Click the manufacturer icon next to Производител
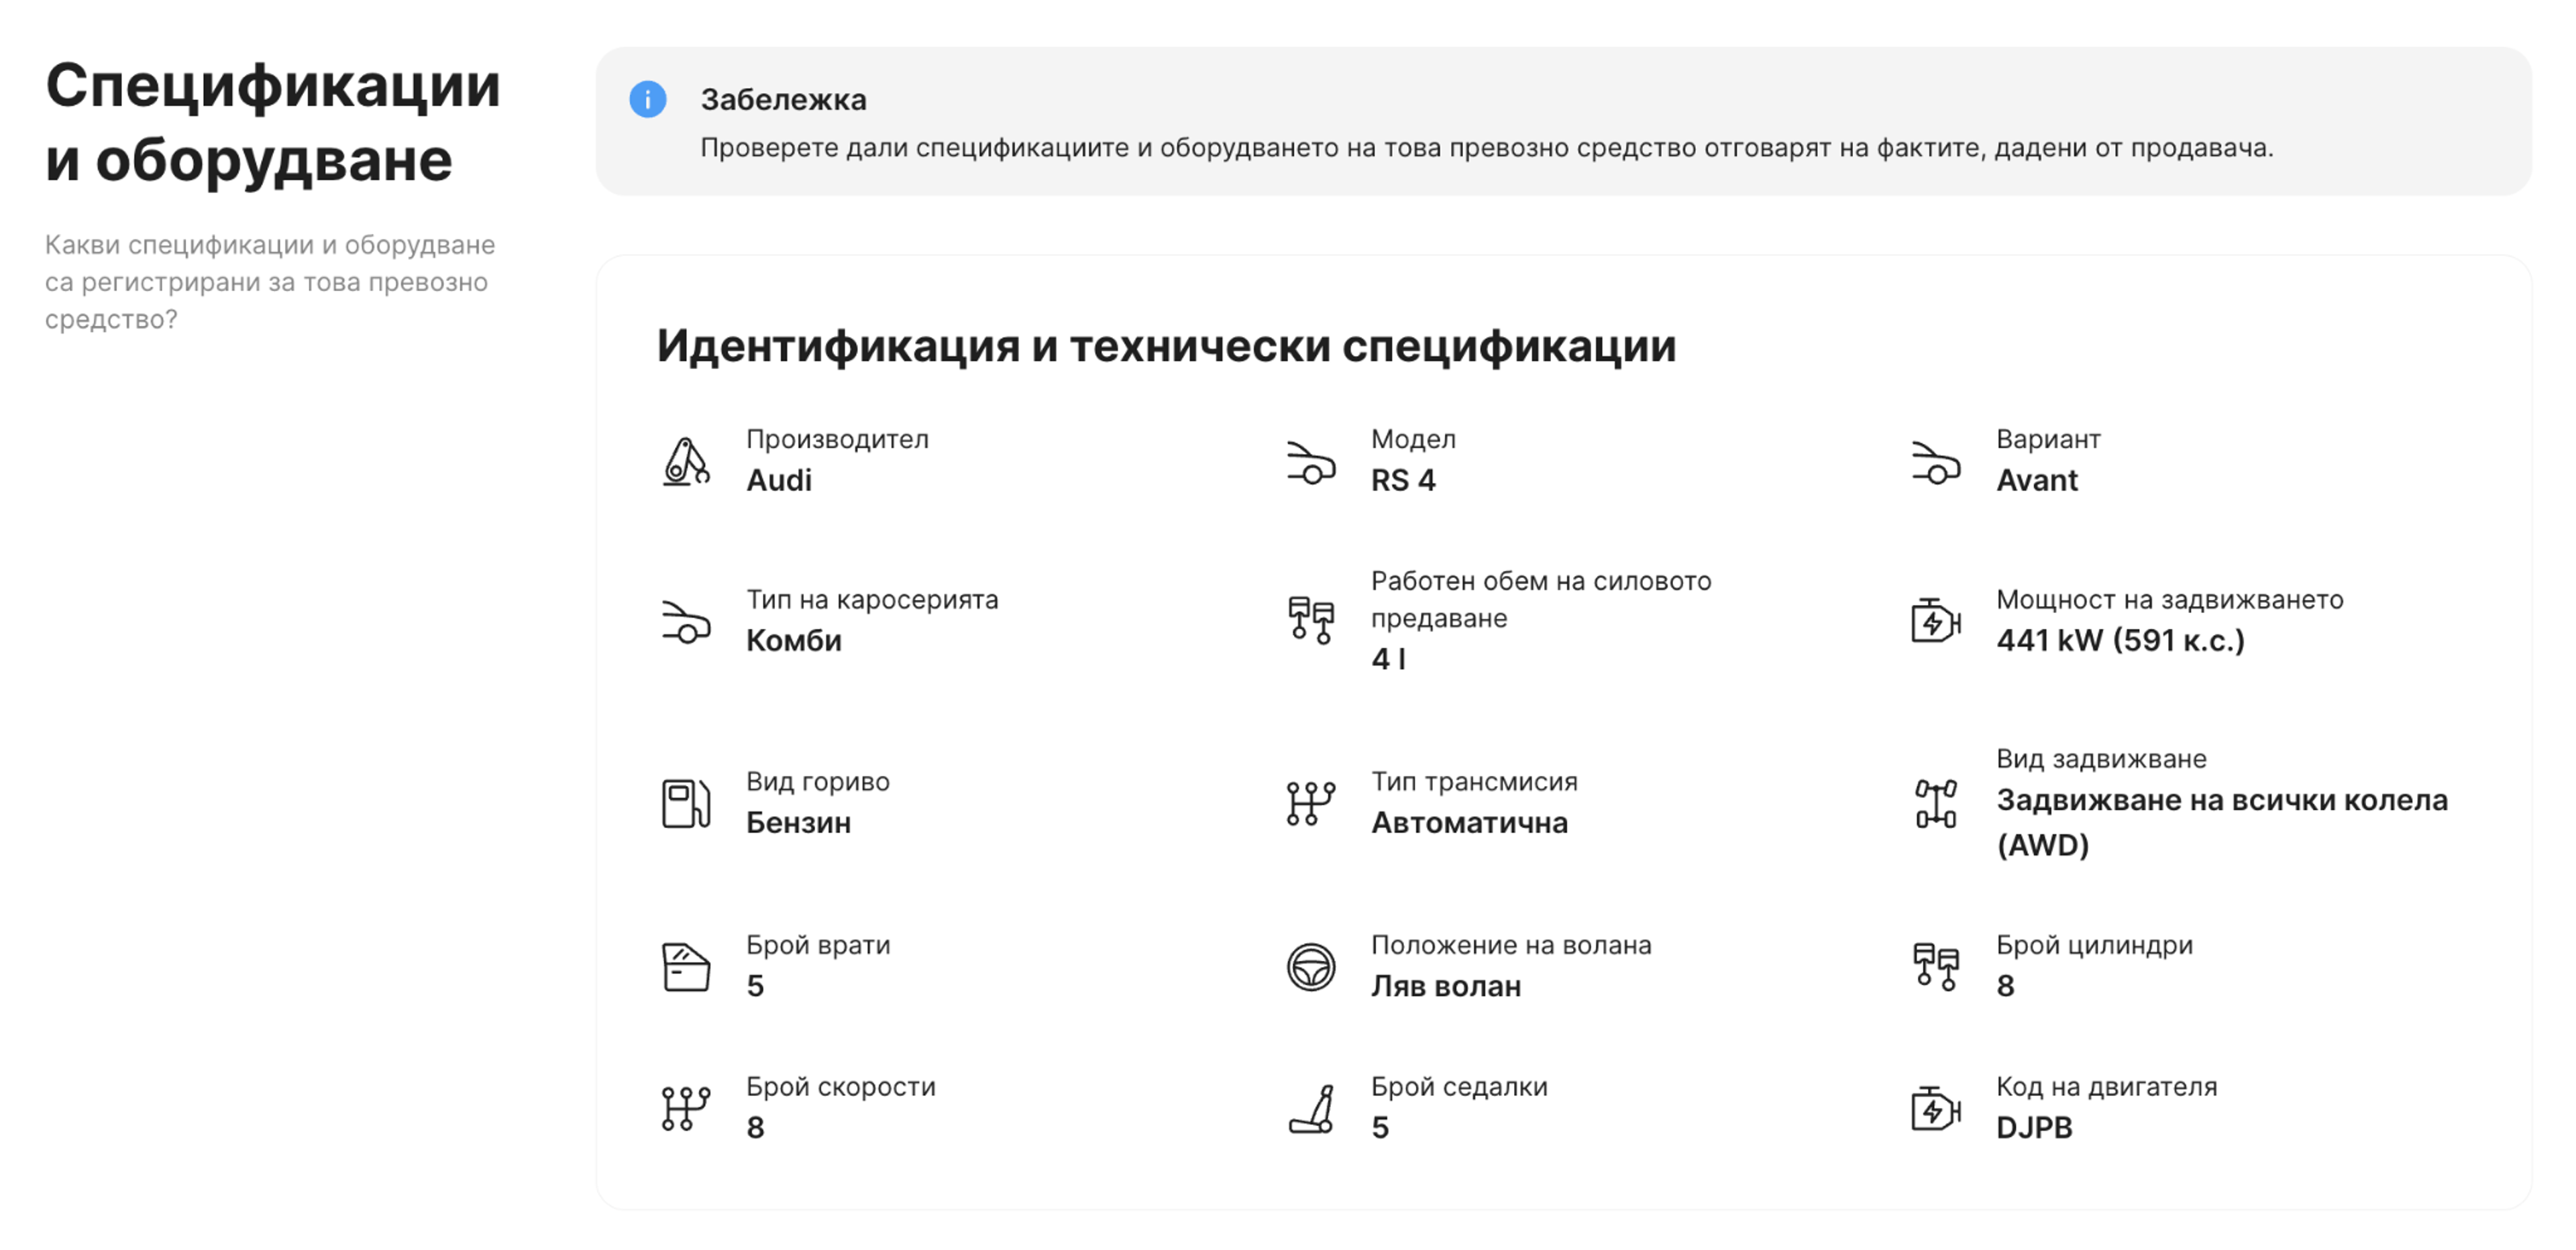Viewport: 2576px width, 1250px height. (686, 461)
